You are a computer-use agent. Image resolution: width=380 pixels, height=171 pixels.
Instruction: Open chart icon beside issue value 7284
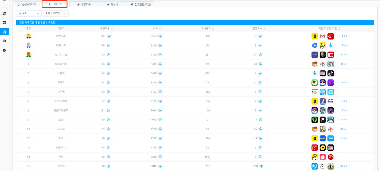point(160,157)
